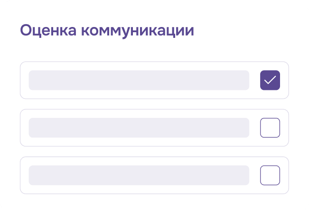Click gap between second bar and its checkbox
The height and width of the screenshot is (214, 309).
click(254, 128)
